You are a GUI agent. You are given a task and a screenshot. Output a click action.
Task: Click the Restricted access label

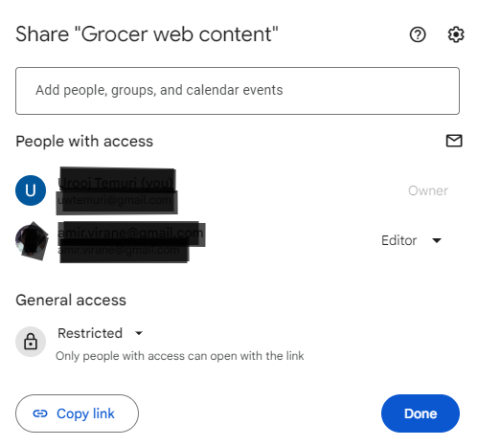coord(90,333)
